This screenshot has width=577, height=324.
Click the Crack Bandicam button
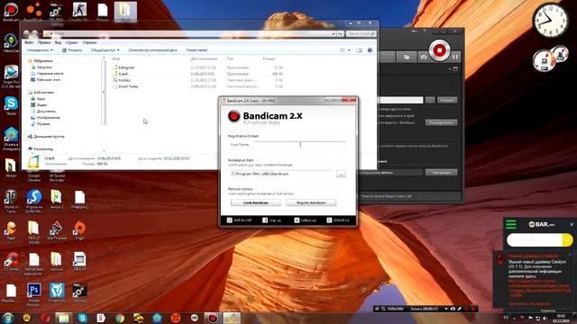tap(256, 202)
